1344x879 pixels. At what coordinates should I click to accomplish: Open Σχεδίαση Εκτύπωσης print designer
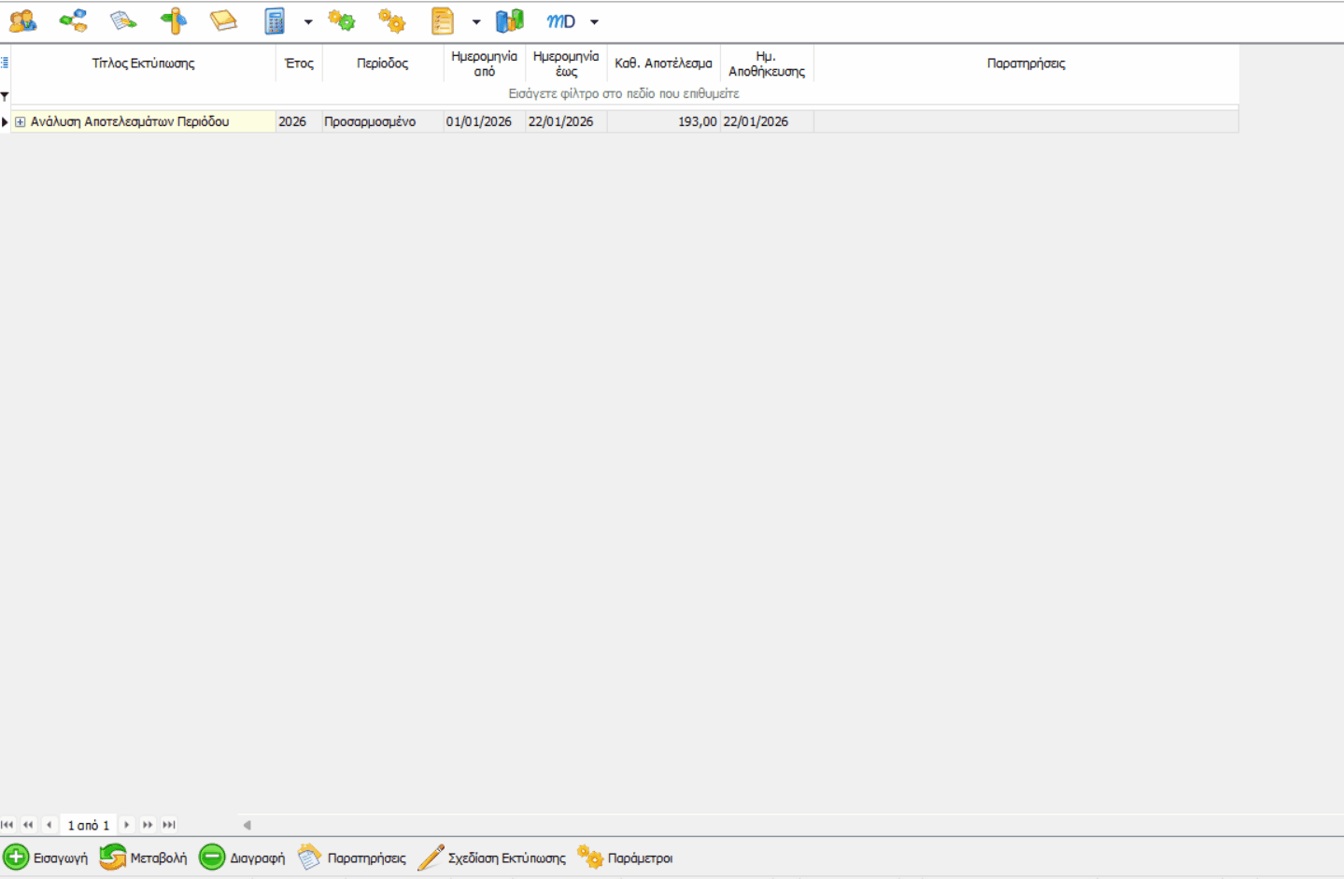(492, 858)
